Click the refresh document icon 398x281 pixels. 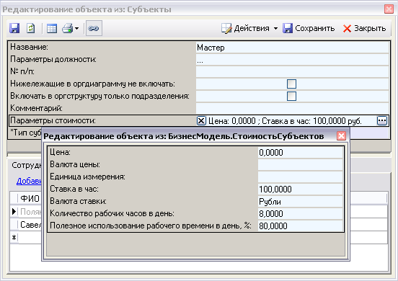click(x=31, y=28)
